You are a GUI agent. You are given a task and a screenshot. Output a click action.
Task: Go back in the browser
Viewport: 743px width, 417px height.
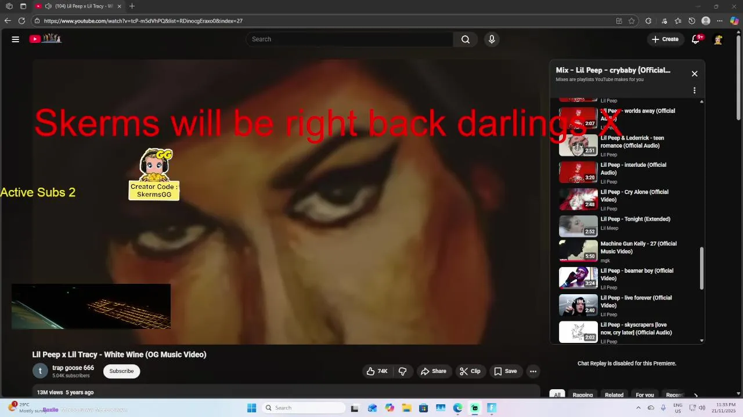point(8,21)
